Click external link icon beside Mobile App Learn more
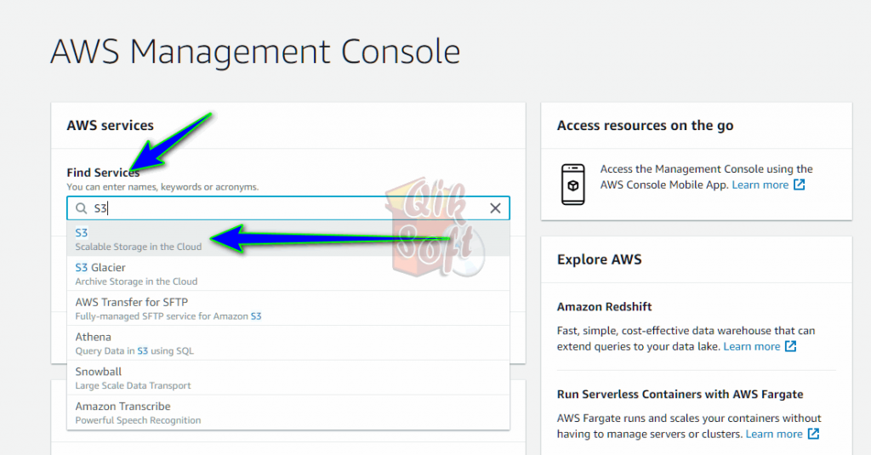The height and width of the screenshot is (455, 871). coord(799,185)
